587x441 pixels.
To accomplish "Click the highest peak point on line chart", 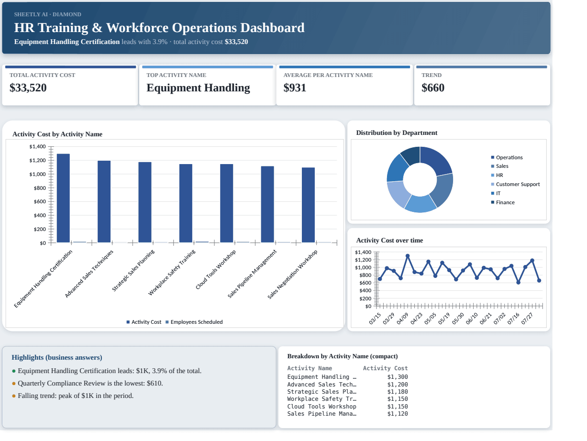I will [x=408, y=256].
